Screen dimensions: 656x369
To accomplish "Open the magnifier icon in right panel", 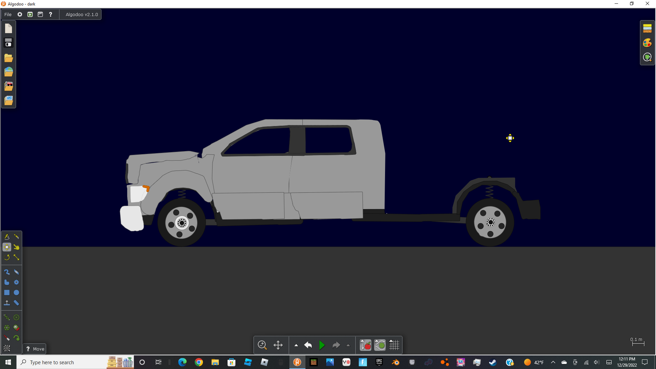I will pos(647,57).
